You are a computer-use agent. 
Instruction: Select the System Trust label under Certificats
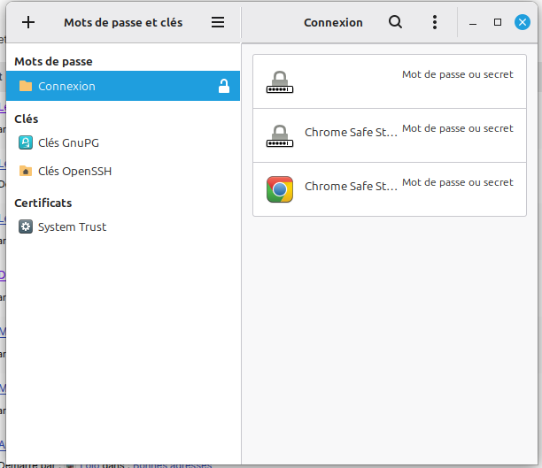(x=72, y=226)
